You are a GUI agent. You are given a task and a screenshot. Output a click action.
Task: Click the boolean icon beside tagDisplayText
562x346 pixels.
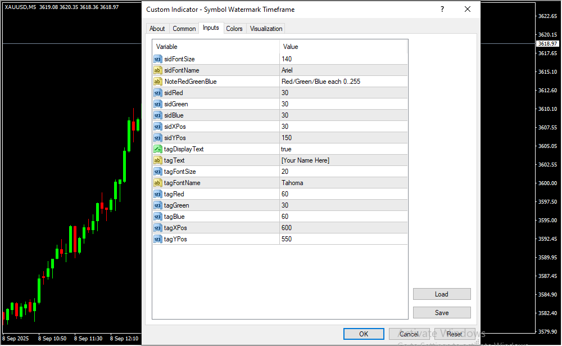(158, 149)
